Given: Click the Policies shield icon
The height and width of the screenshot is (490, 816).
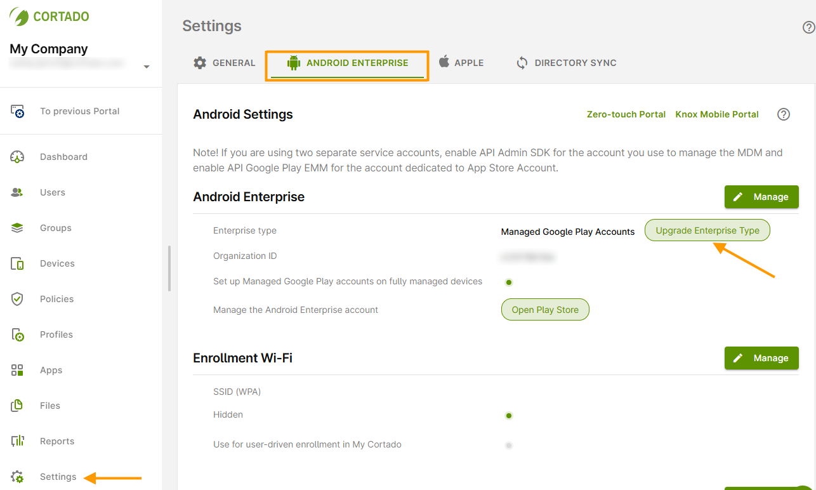Looking at the screenshot, I should click(x=18, y=299).
